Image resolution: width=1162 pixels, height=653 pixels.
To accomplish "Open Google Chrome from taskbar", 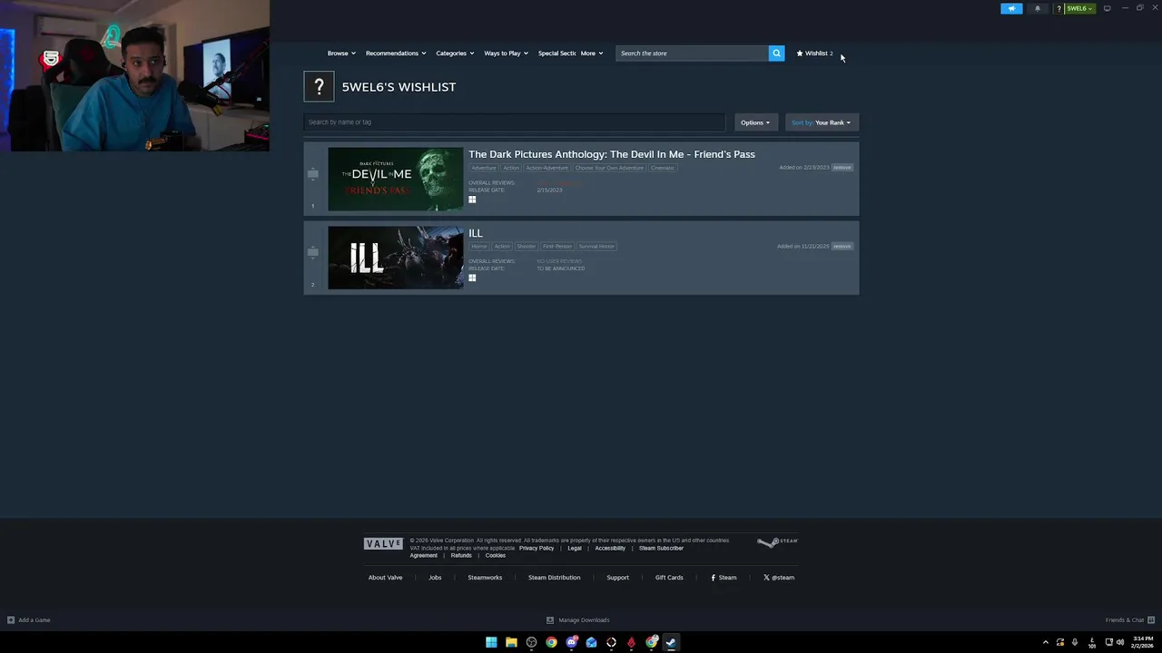I will click(x=551, y=642).
